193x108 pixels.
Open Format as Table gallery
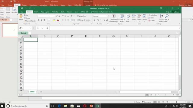[x=122, y=18]
